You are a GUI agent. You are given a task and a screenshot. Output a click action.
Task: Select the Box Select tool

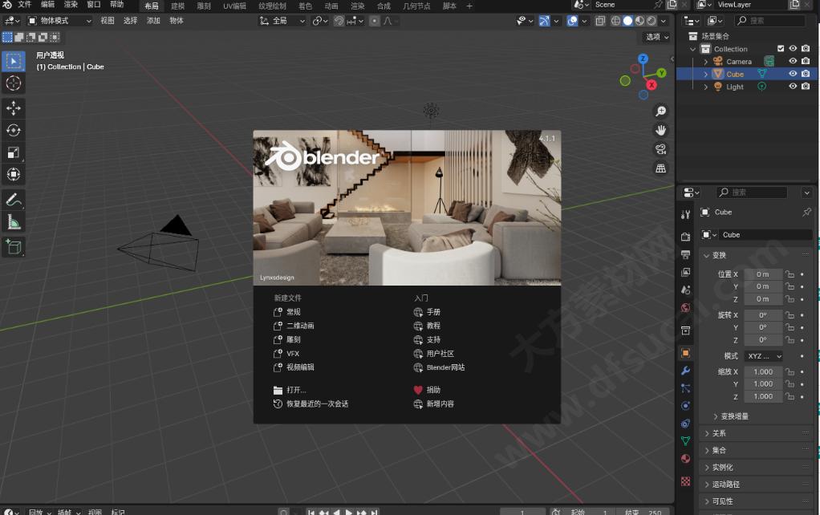(14, 61)
